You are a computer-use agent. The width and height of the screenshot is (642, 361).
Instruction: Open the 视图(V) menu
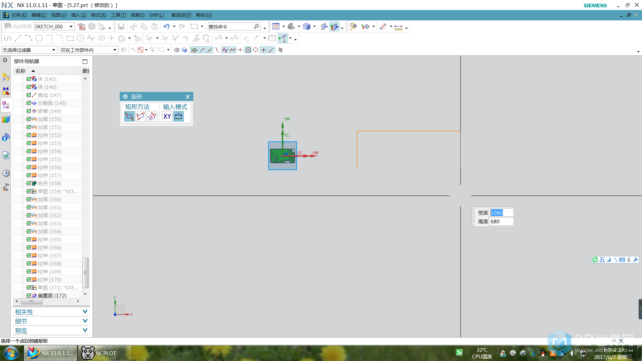(x=59, y=15)
